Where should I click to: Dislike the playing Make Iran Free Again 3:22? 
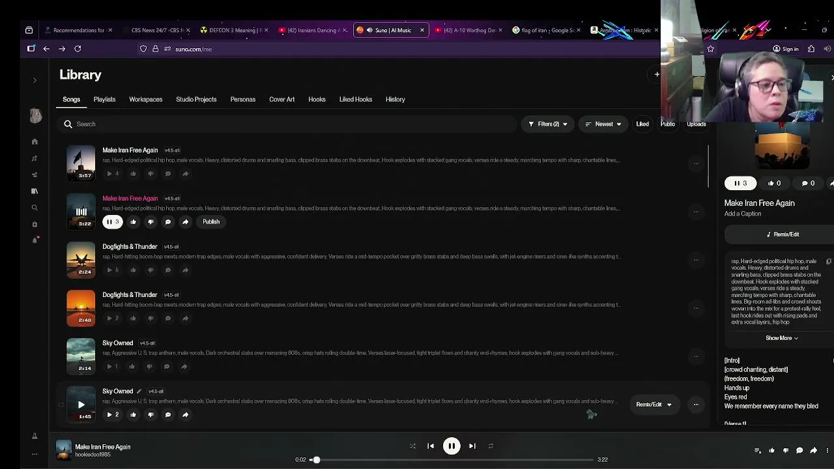tap(151, 222)
